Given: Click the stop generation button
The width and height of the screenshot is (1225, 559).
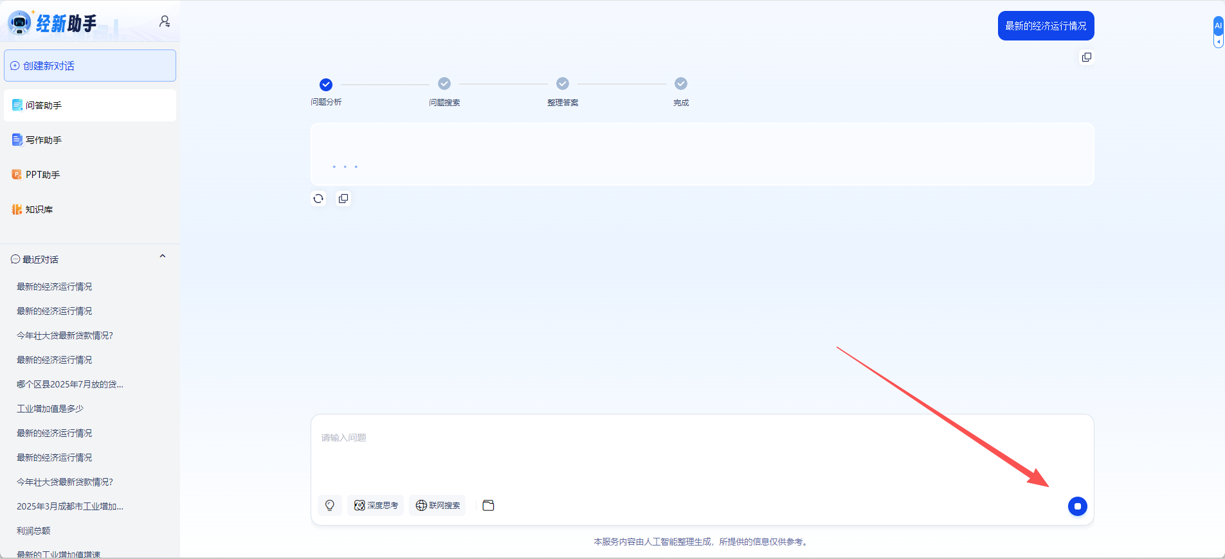Looking at the screenshot, I should (1077, 506).
